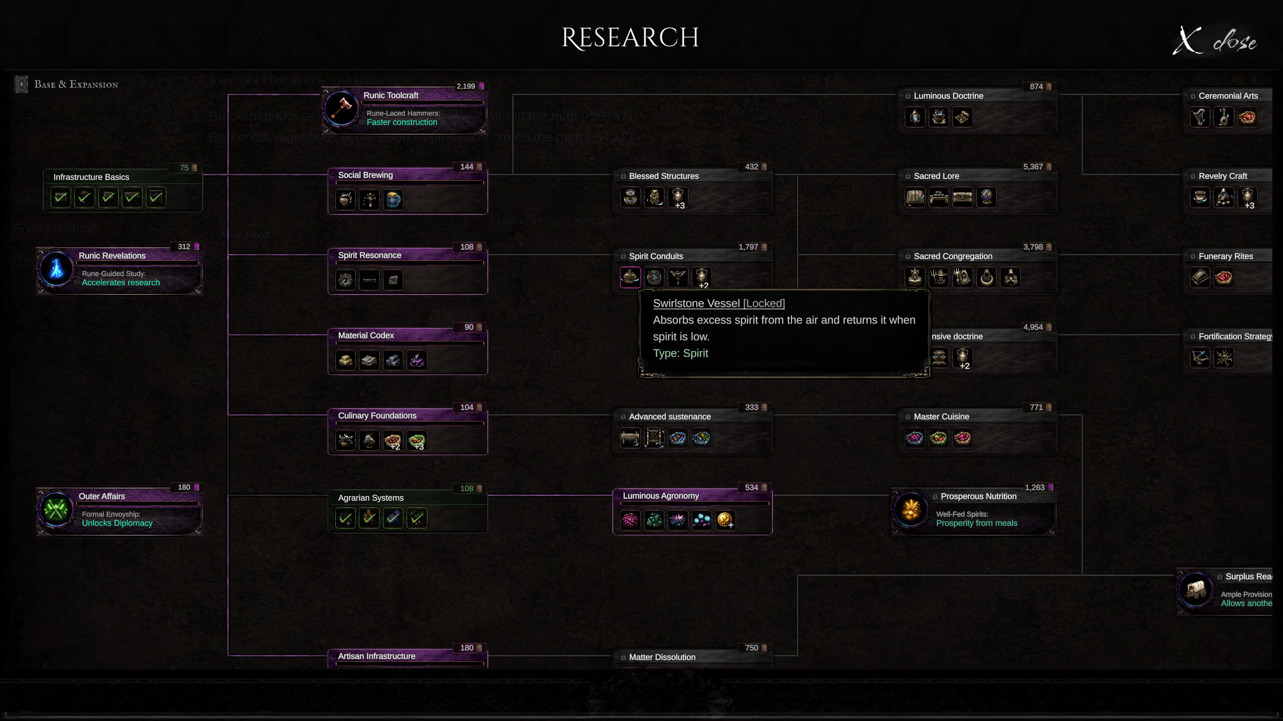The height and width of the screenshot is (721, 1283).
Task: Choose the first icon in Blessed Structures
Action: point(630,197)
